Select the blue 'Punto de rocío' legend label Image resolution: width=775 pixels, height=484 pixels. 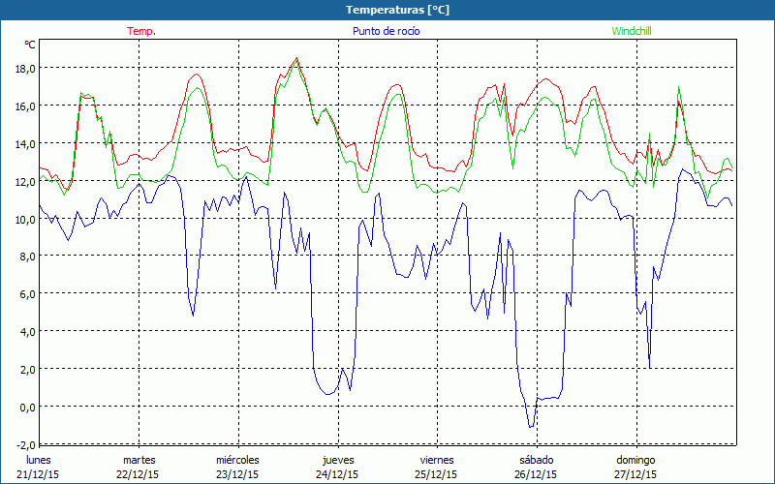tap(386, 31)
